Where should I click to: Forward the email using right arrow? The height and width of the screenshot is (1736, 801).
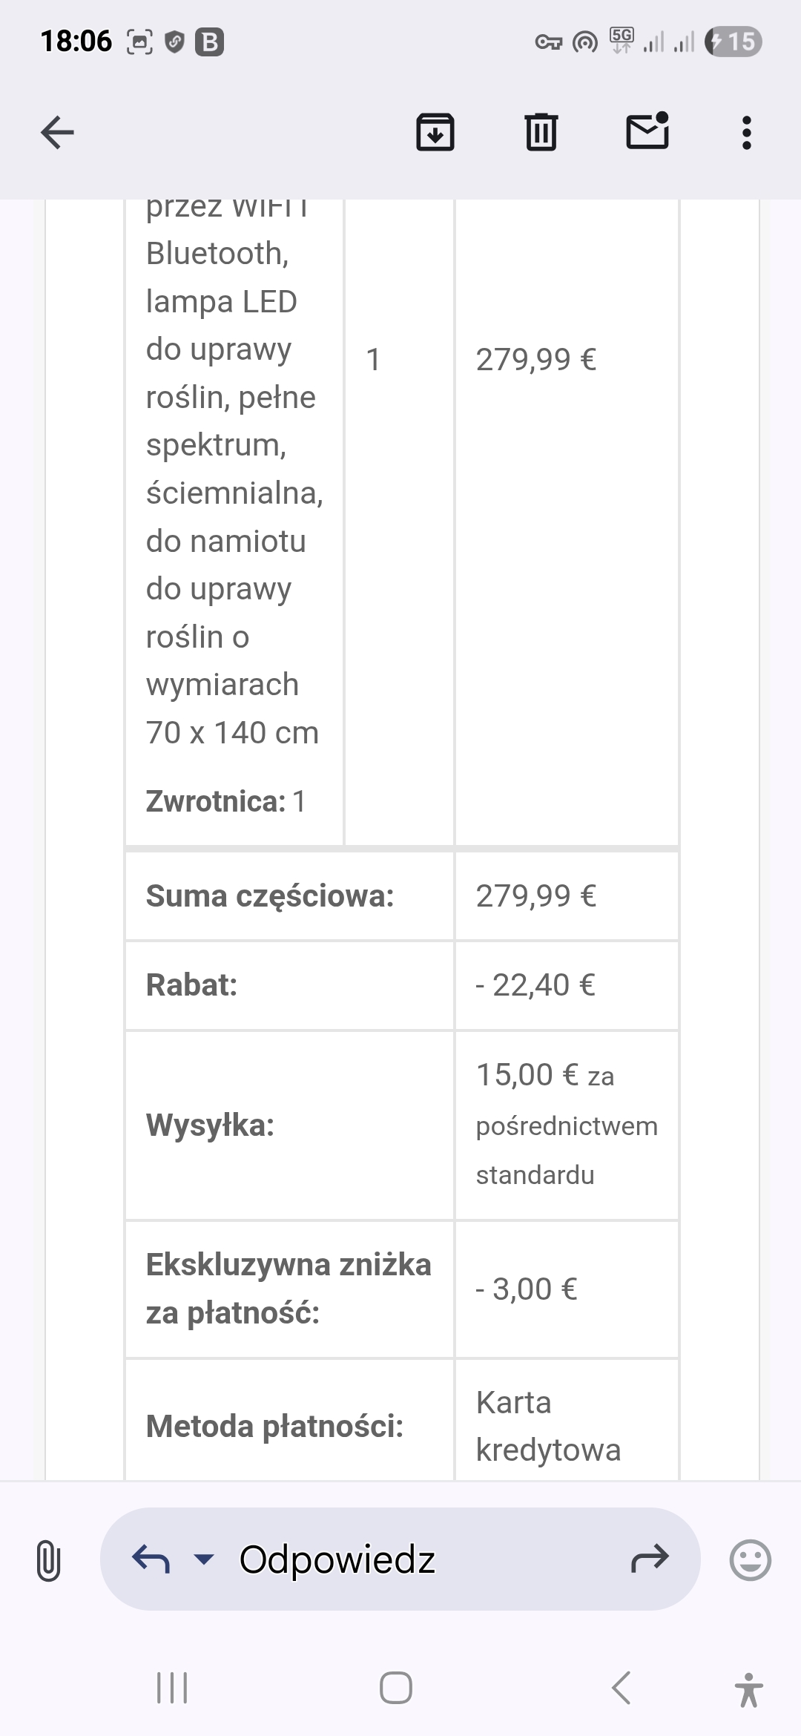click(650, 1559)
